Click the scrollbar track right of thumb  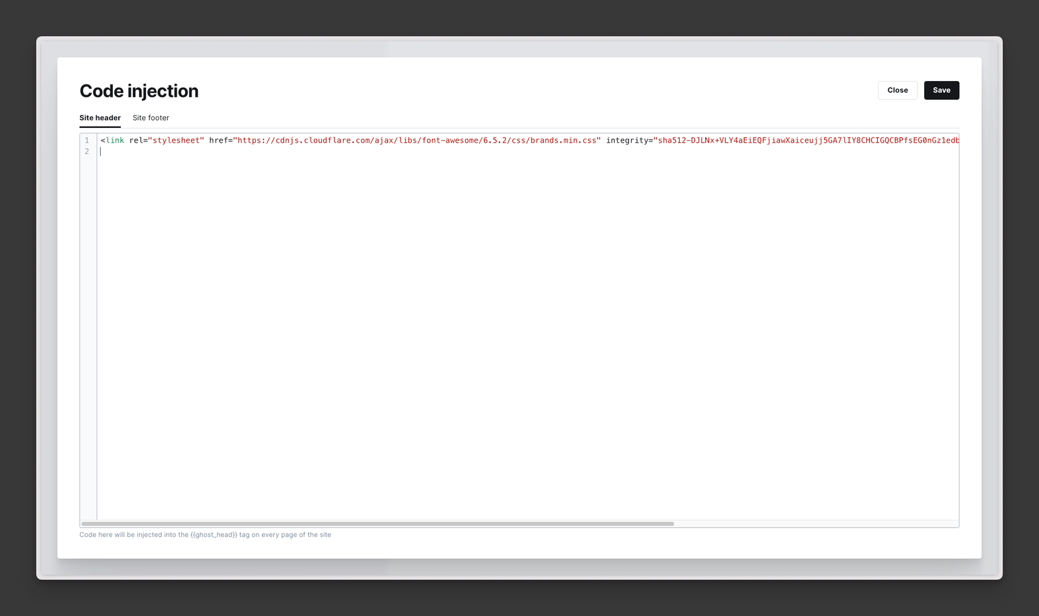coord(812,523)
